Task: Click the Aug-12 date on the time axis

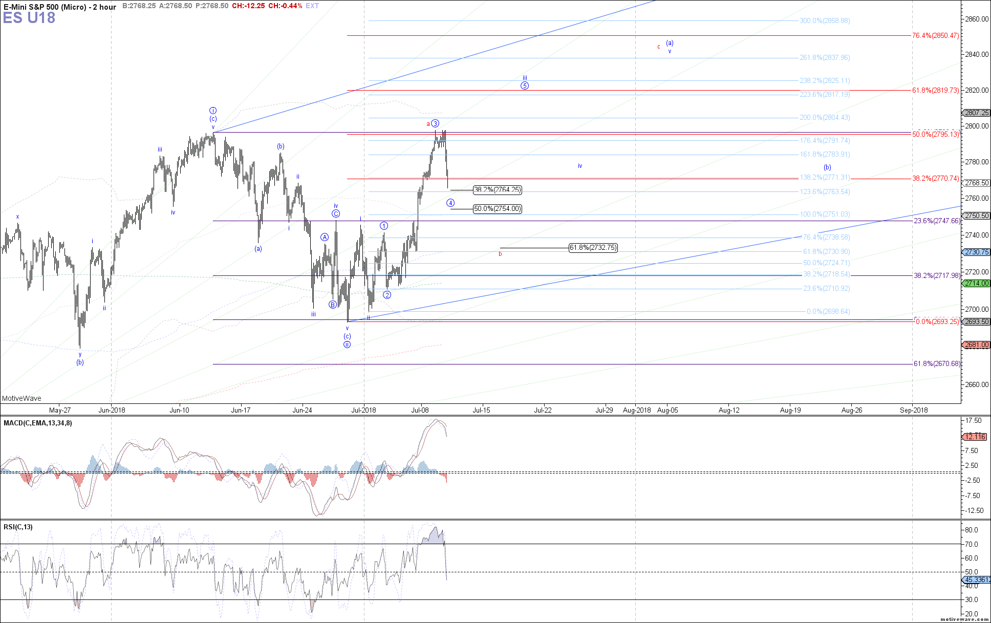Action: (x=729, y=410)
